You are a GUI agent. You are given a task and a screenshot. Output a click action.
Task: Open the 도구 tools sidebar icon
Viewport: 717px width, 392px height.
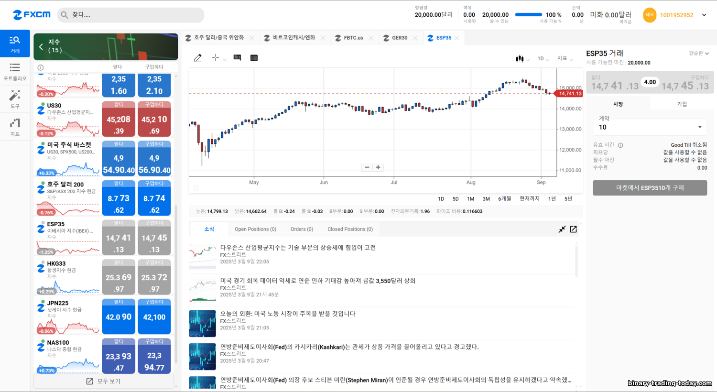pos(15,99)
